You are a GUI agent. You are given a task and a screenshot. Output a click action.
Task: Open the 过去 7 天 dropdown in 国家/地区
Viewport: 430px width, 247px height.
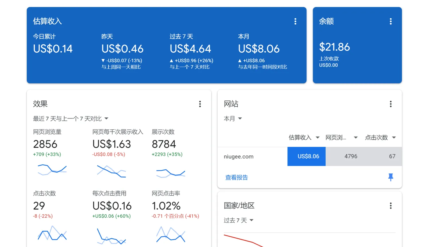click(x=239, y=220)
